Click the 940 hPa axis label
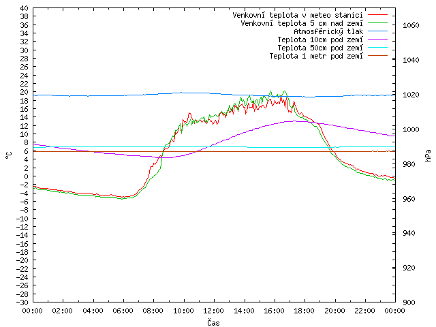This screenshot has width=436, height=327. 409,233
